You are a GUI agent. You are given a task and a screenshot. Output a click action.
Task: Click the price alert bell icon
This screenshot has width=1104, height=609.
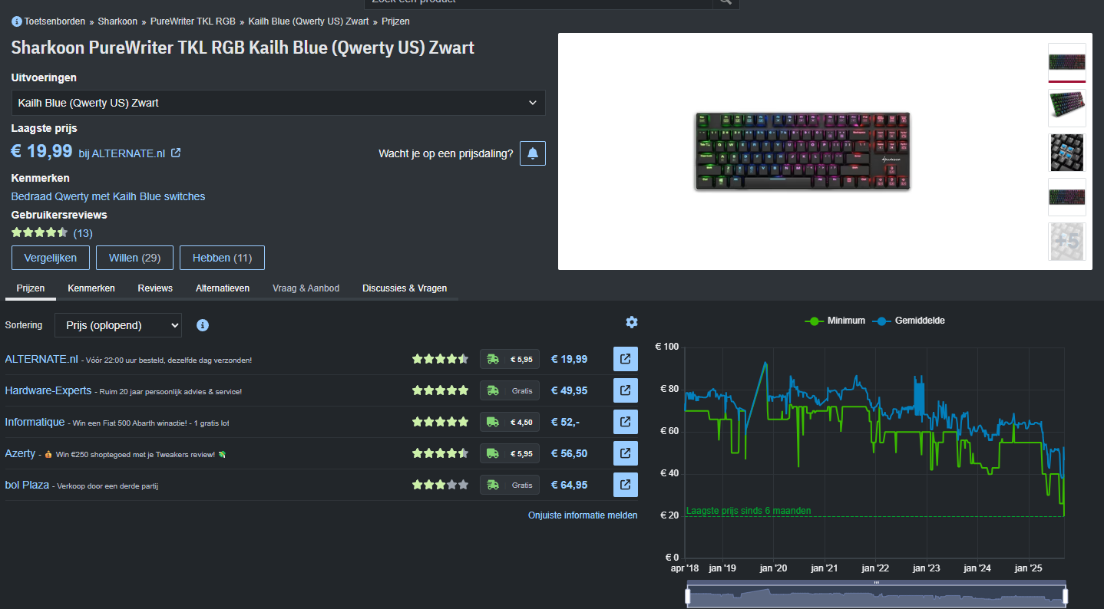point(533,153)
